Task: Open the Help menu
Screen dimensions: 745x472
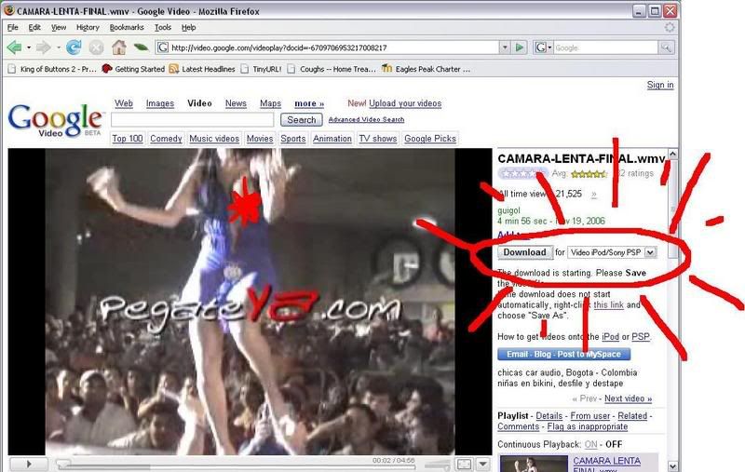Action: 189,28
